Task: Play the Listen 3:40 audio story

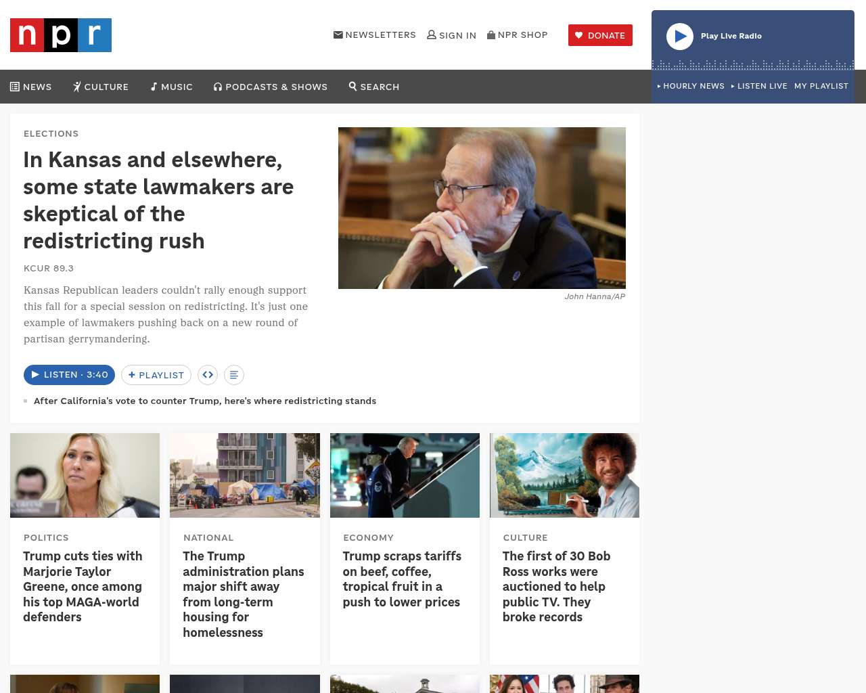Action: point(69,375)
